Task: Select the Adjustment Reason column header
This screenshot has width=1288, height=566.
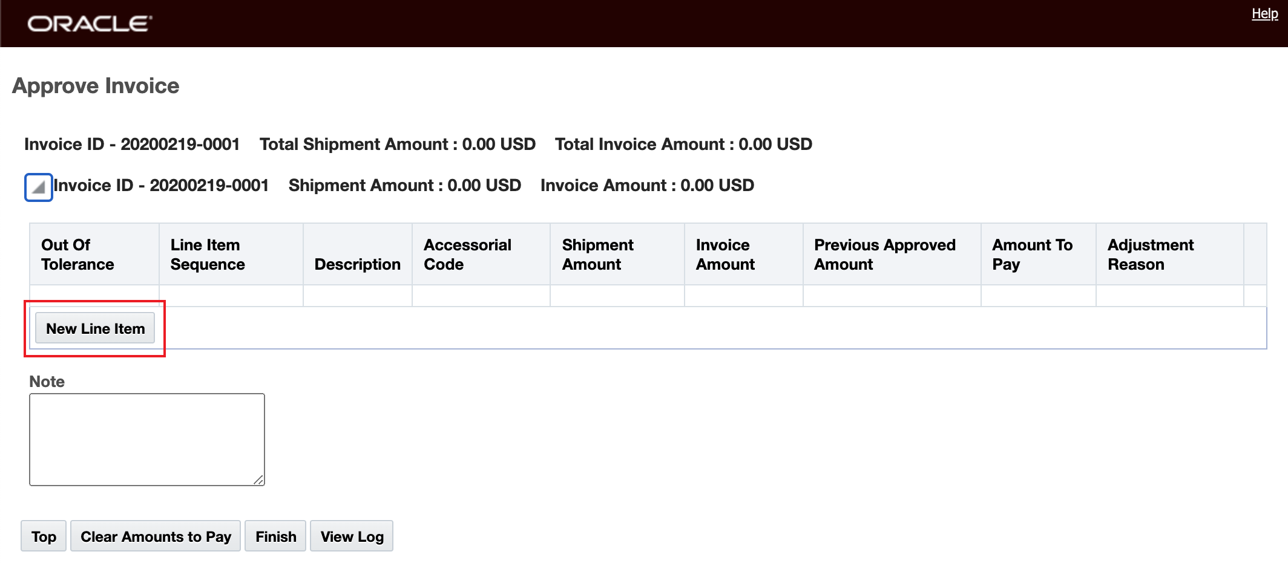Action: coord(1150,255)
